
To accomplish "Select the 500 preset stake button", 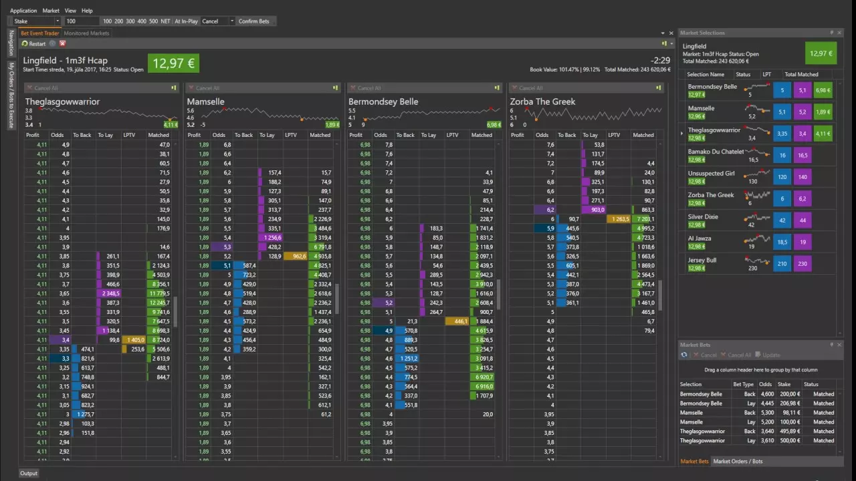I will 153,21.
